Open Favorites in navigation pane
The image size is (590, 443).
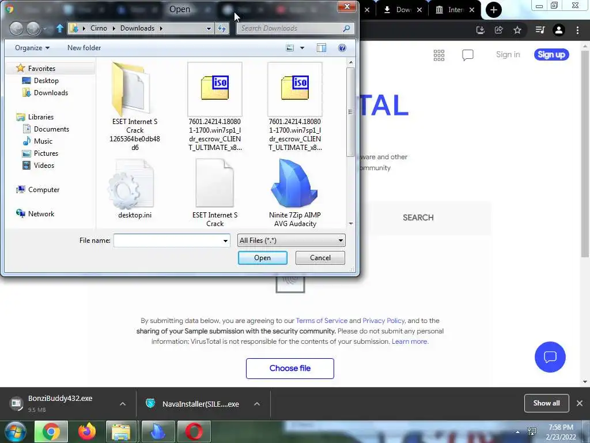pyautogui.click(x=41, y=69)
